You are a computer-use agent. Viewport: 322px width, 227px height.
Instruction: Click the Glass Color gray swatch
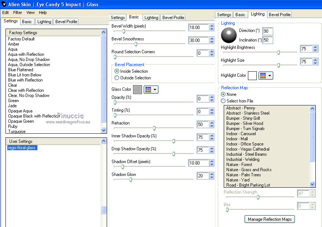click(x=138, y=90)
